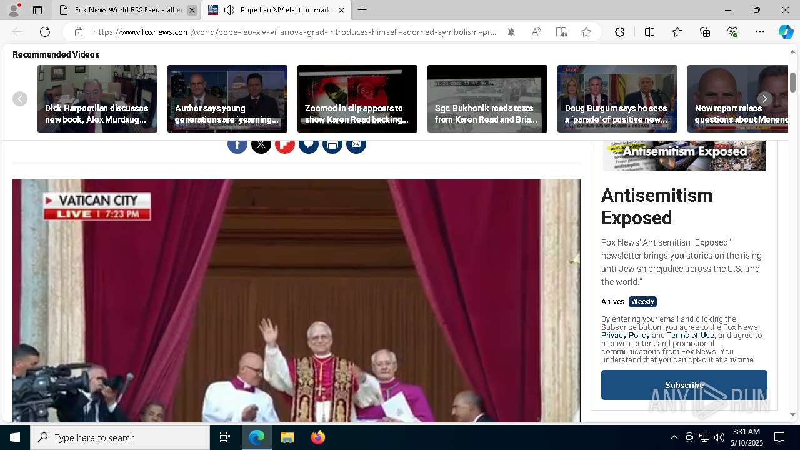
Task: Open the taskbar clock and date
Action: (x=746, y=437)
